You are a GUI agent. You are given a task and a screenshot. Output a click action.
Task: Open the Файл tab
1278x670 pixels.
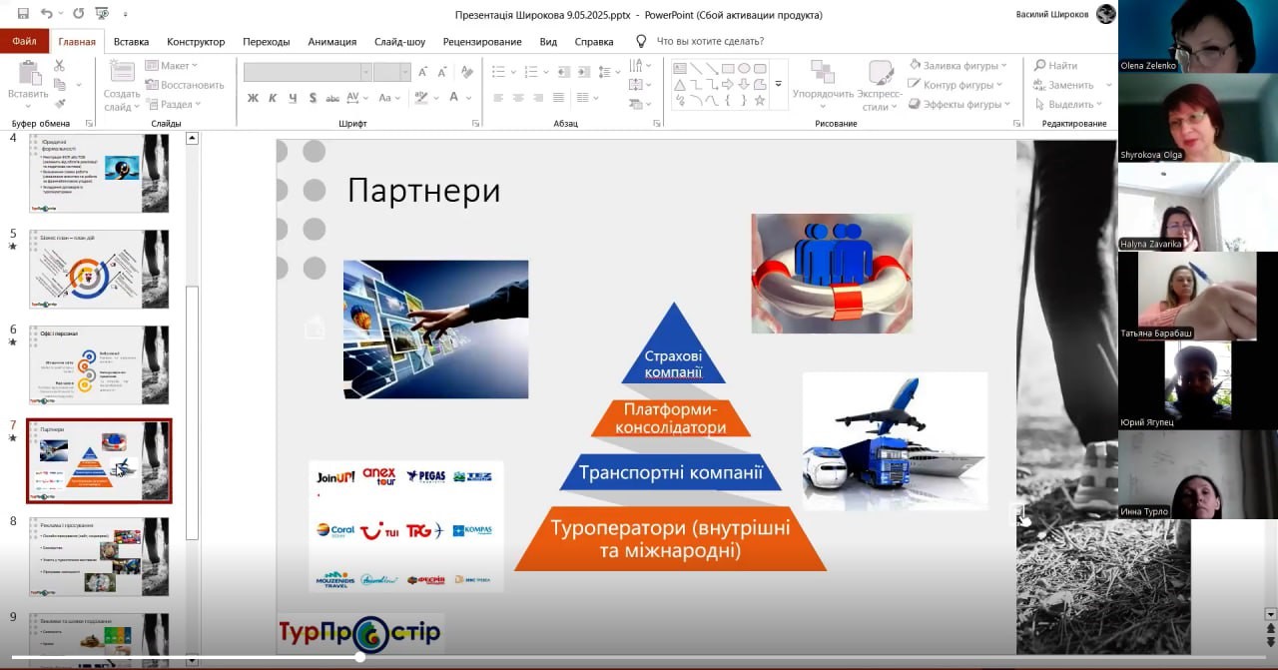point(24,41)
